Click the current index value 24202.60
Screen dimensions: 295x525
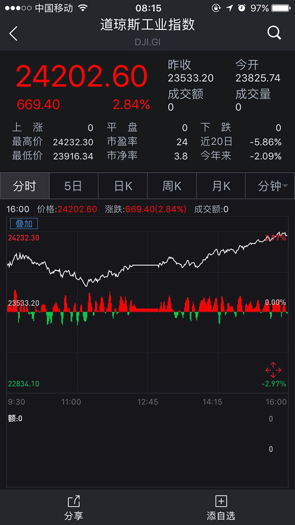82,76
